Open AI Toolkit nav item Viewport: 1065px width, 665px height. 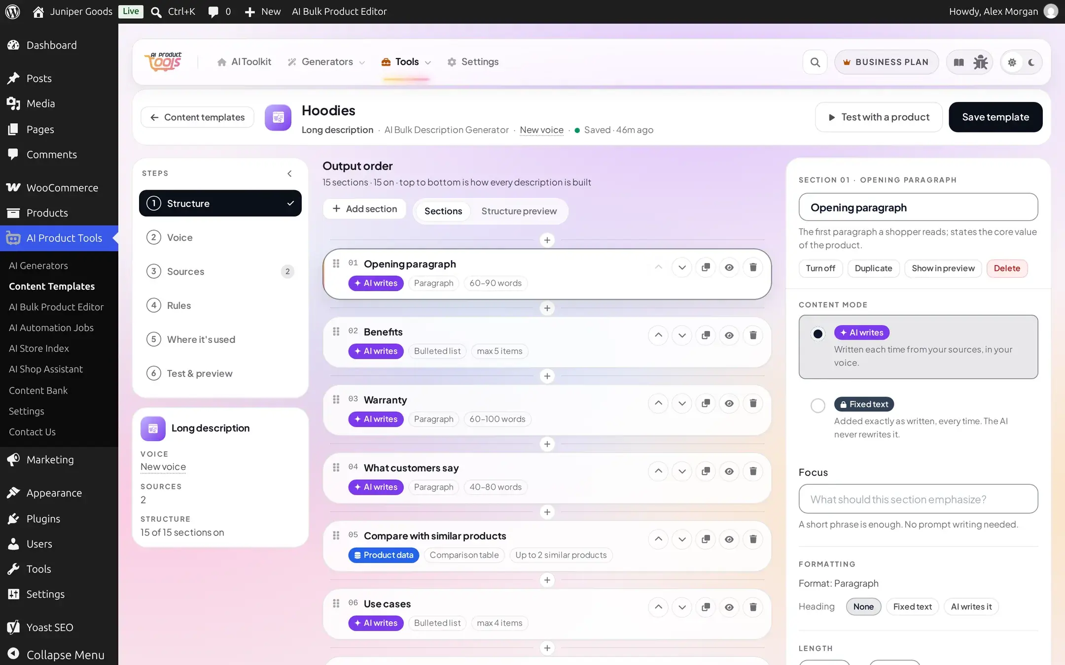(244, 62)
